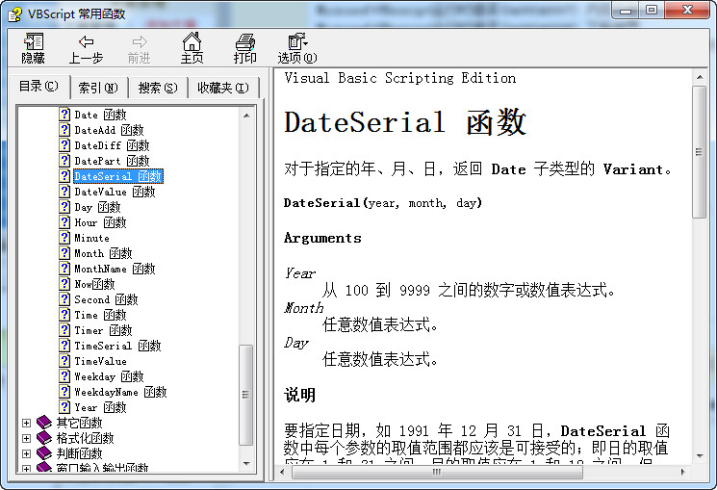Click the topic icon beside DateValue 函数
The height and width of the screenshot is (490, 717).
point(64,192)
